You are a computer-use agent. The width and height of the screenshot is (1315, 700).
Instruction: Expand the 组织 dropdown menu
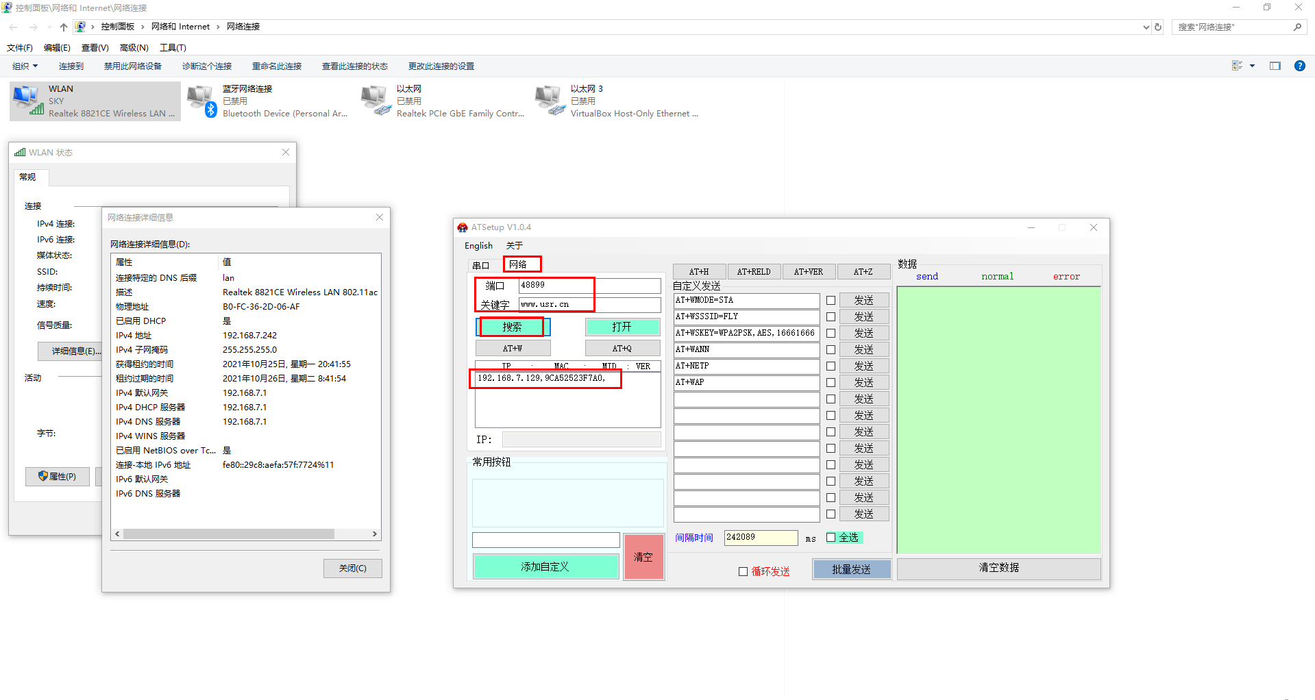pyautogui.click(x=25, y=66)
